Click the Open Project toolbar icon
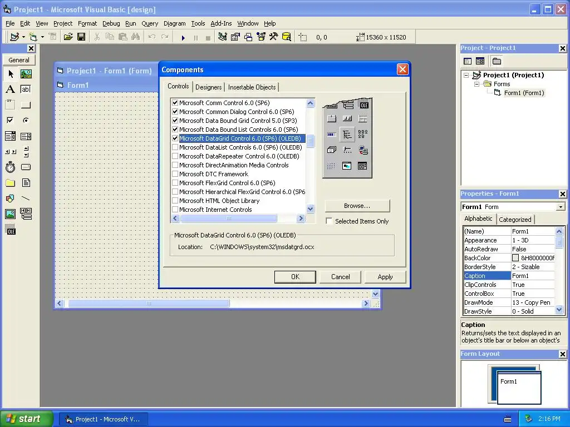The height and width of the screenshot is (427, 570). coord(68,37)
